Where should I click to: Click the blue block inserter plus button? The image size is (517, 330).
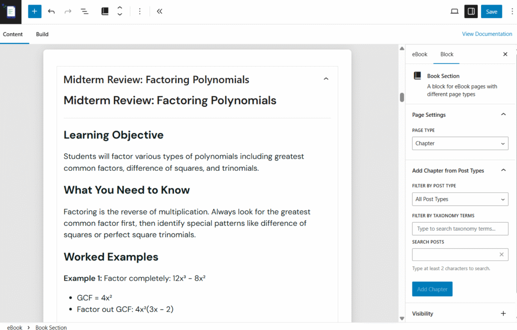[34, 12]
